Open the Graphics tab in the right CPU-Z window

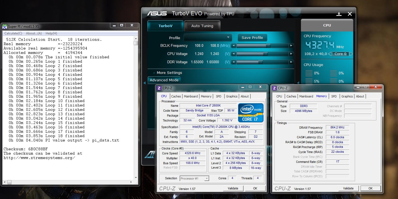(x=347, y=96)
